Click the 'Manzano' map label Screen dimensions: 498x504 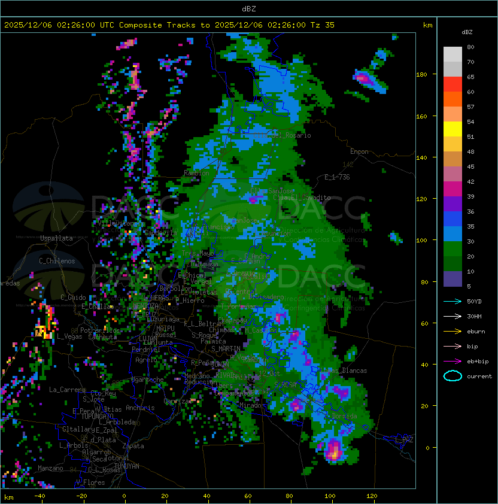click(x=50, y=468)
